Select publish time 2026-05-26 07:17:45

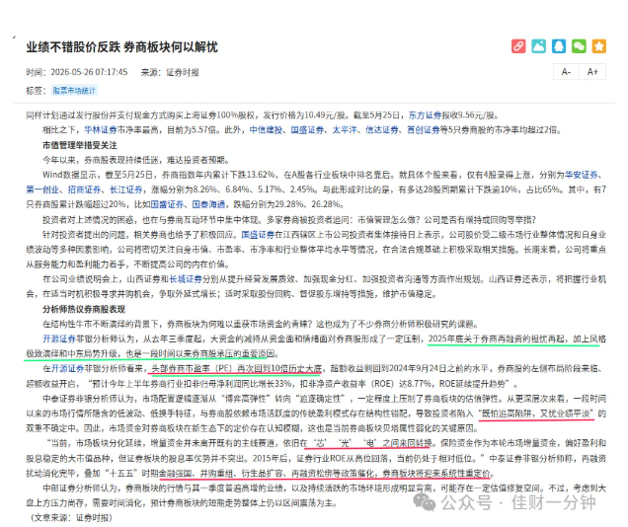click(x=89, y=72)
